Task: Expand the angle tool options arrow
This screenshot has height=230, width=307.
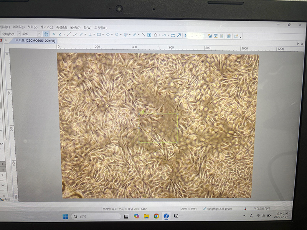Action: (64, 34)
